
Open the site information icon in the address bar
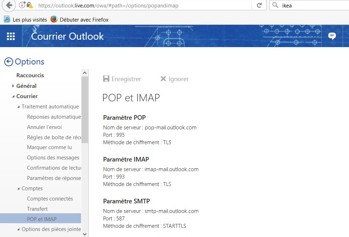22,5
